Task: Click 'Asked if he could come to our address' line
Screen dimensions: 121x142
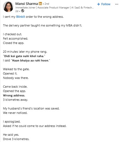Action: point(35,126)
